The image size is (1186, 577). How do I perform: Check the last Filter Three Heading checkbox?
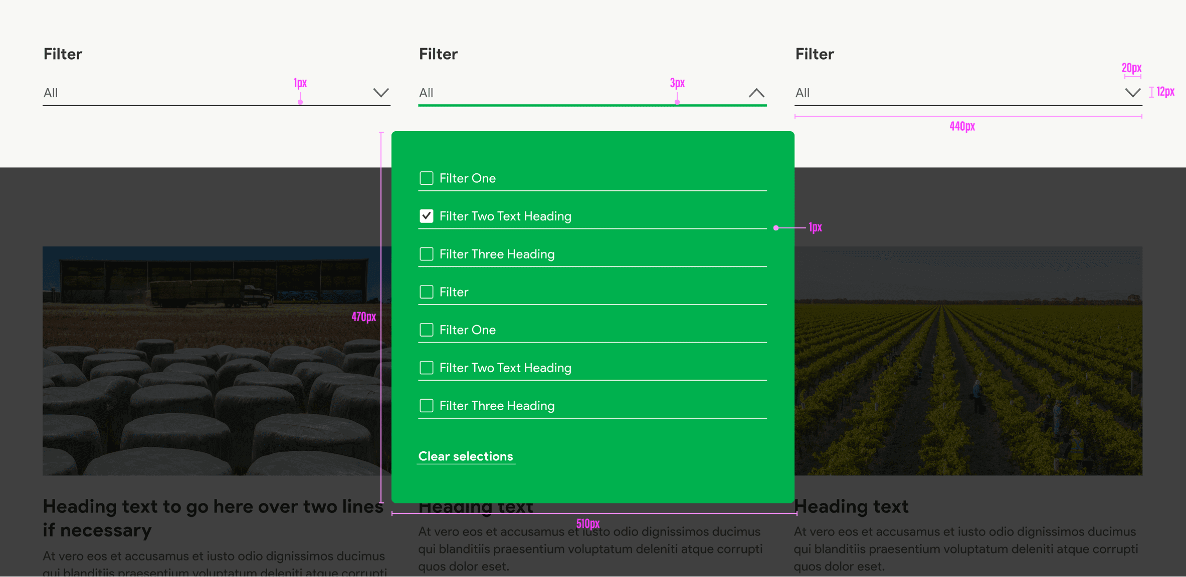[427, 406]
